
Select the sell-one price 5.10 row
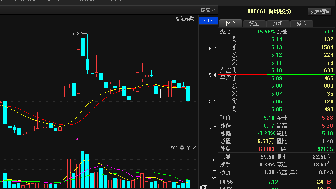276,70
